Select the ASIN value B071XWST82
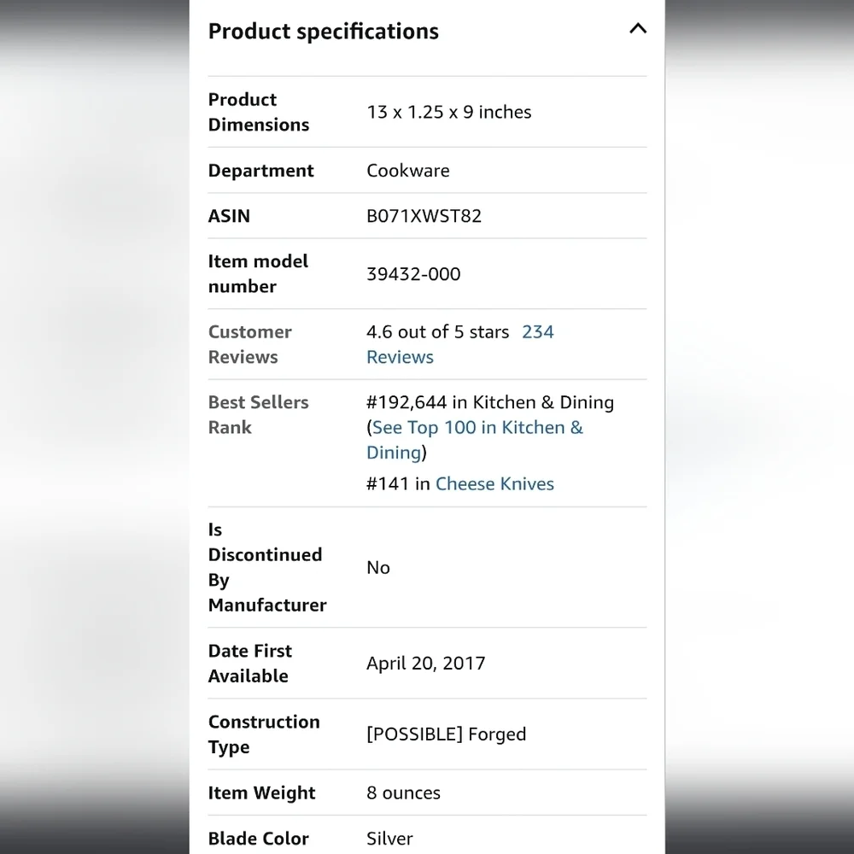Screen dimensions: 854x854 pyautogui.click(x=424, y=216)
